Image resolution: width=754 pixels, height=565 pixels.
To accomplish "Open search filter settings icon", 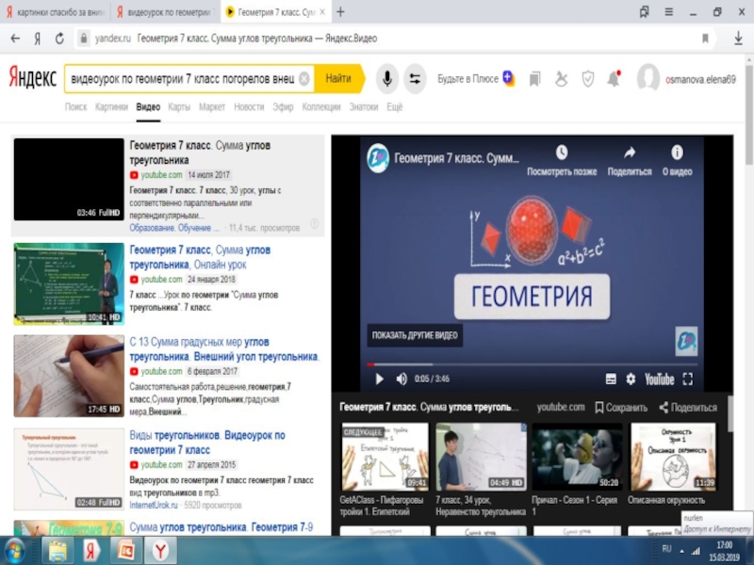I will 415,78.
